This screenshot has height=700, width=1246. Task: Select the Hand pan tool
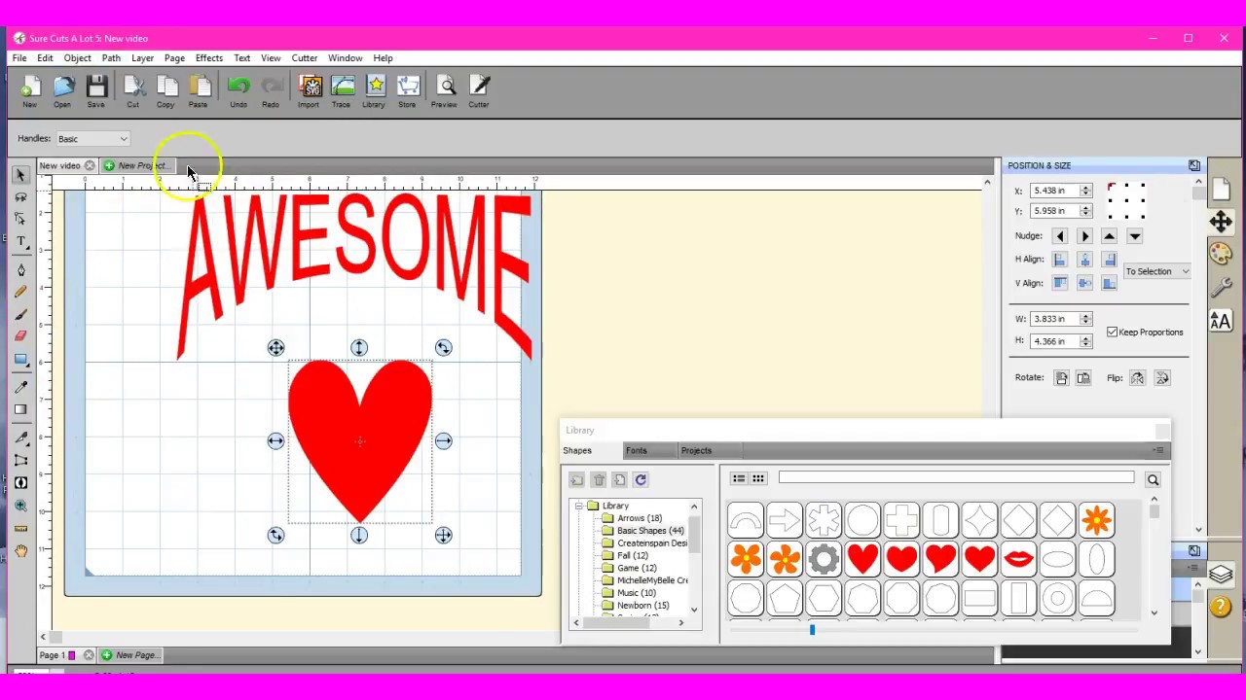coord(20,551)
